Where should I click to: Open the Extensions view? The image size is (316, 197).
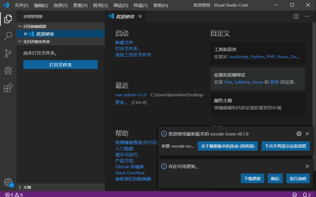click(x=8, y=88)
